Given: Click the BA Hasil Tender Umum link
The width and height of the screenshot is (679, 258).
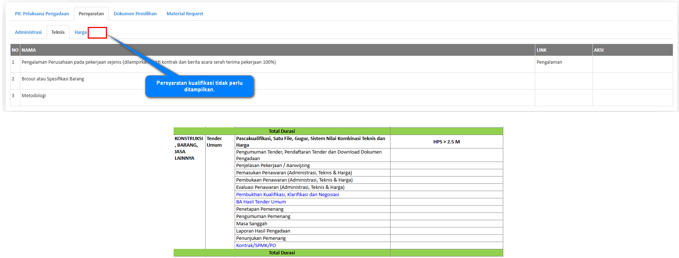Looking at the screenshot, I should 261,202.
